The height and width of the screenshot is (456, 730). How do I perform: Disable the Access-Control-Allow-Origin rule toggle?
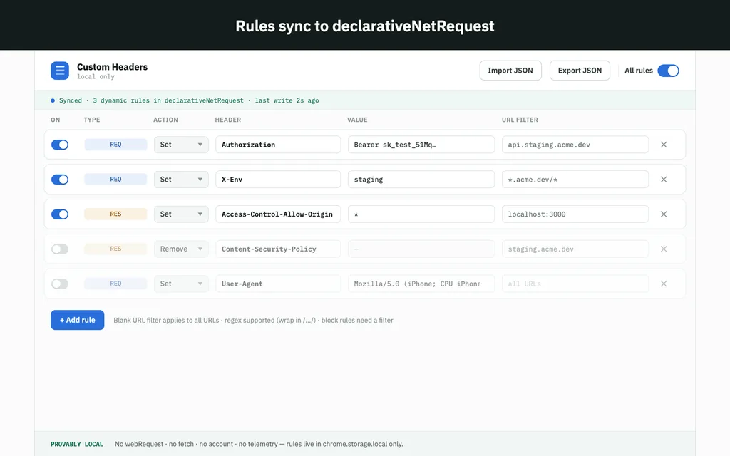click(60, 214)
